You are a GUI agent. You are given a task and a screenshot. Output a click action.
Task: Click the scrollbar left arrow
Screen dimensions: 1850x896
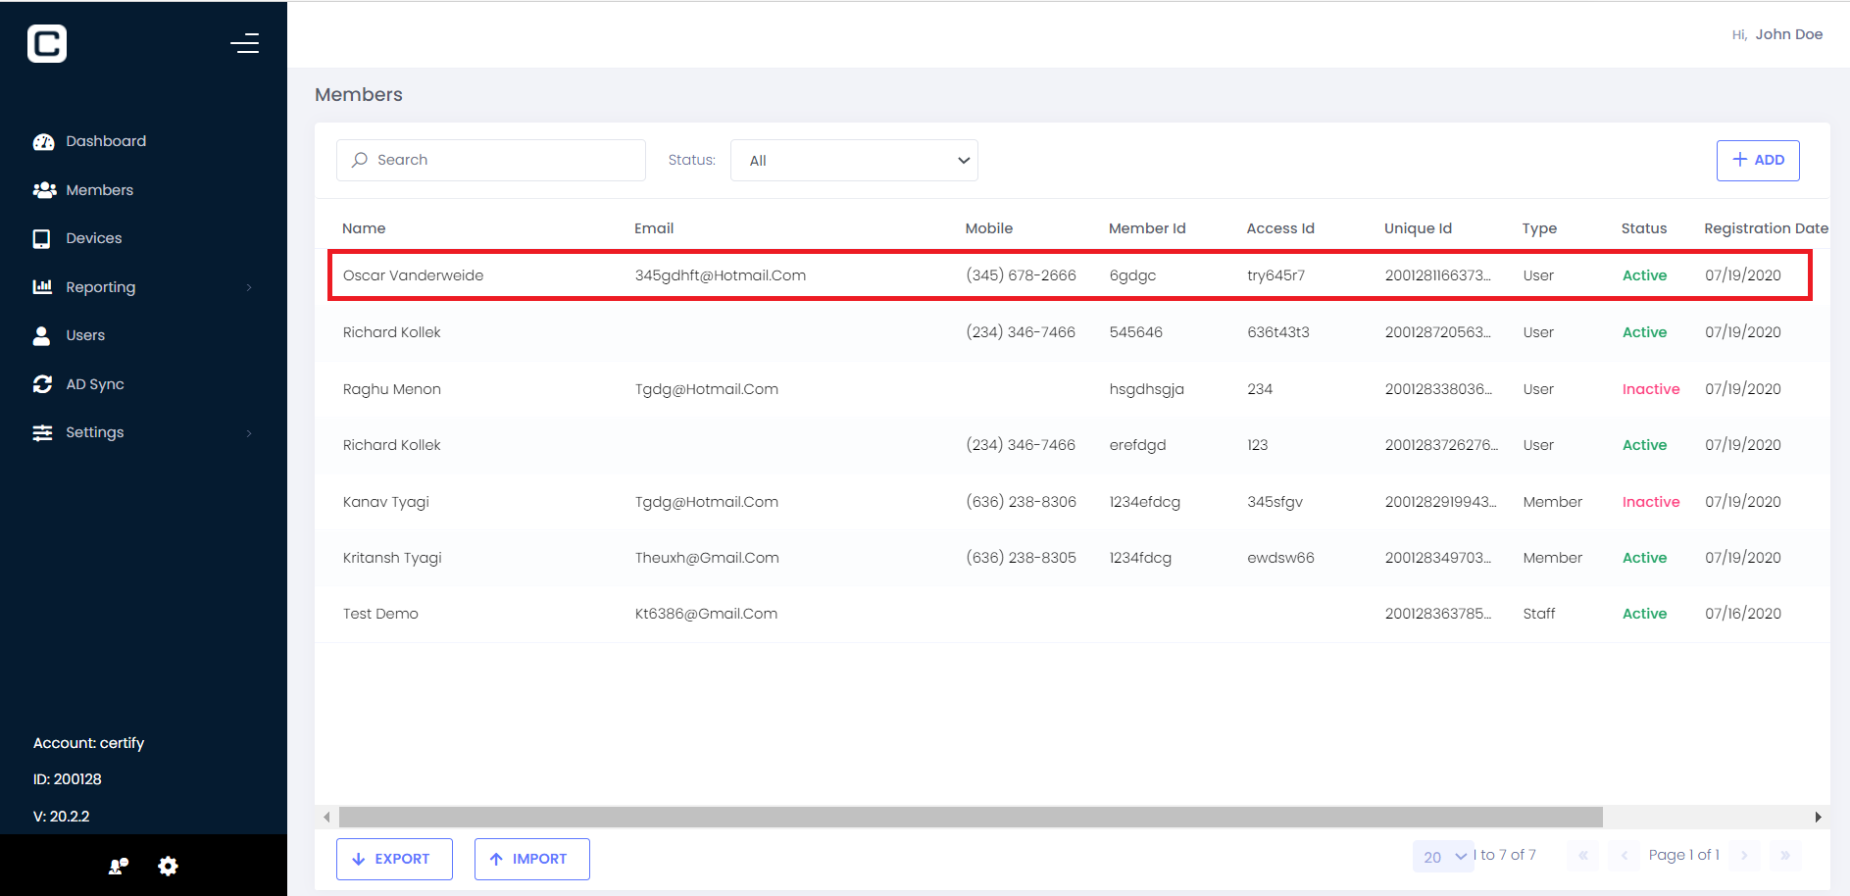(x=327, y=817)
